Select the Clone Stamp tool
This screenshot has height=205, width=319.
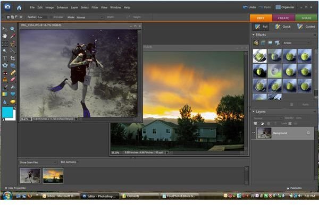(x=5, y=80)
